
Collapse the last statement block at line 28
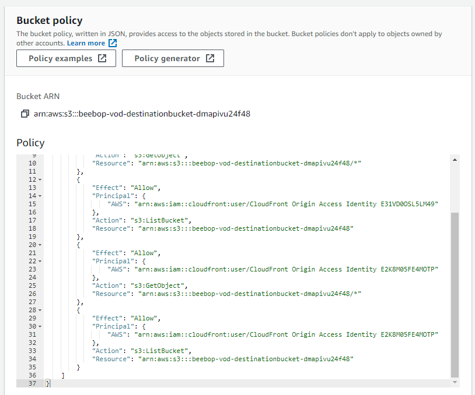(40, 311)
